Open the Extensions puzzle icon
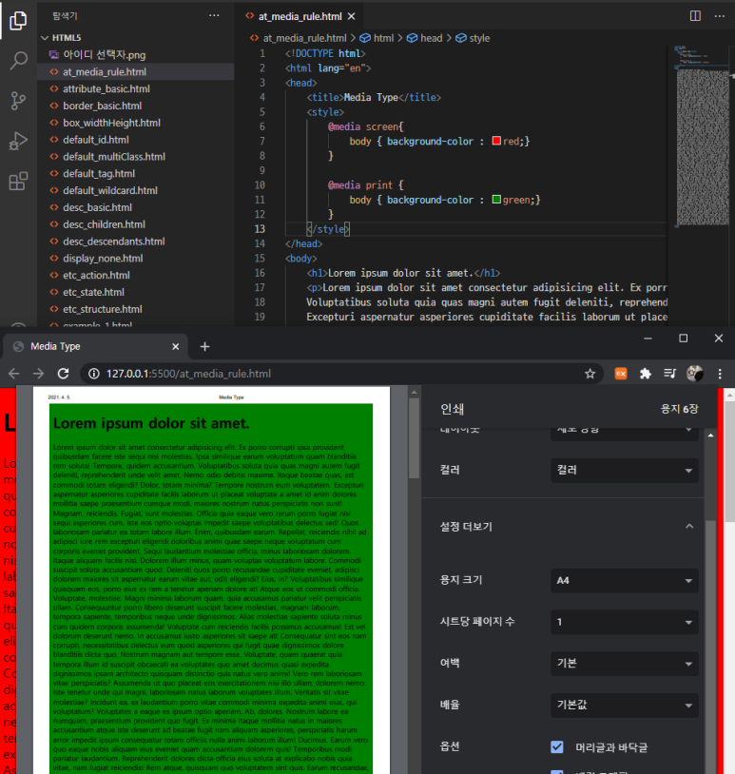 (x=646, y=374)
